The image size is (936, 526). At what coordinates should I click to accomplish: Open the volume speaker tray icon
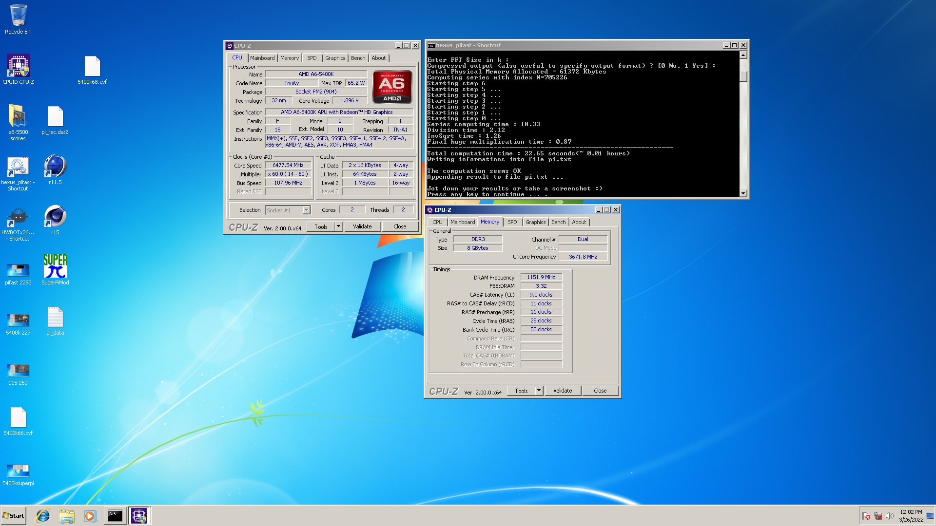890,516
